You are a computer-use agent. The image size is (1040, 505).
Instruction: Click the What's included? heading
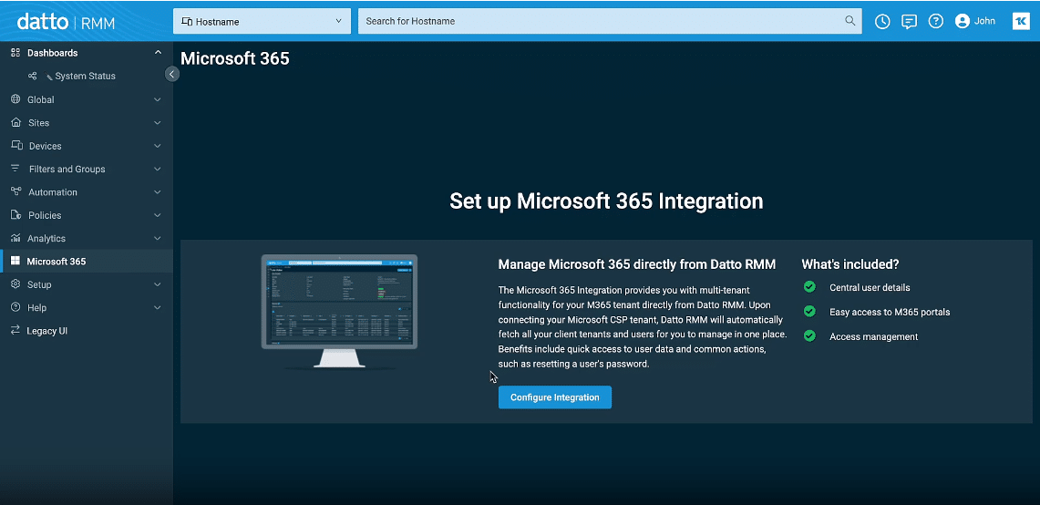pyautogui.click(x=850, y=264)
